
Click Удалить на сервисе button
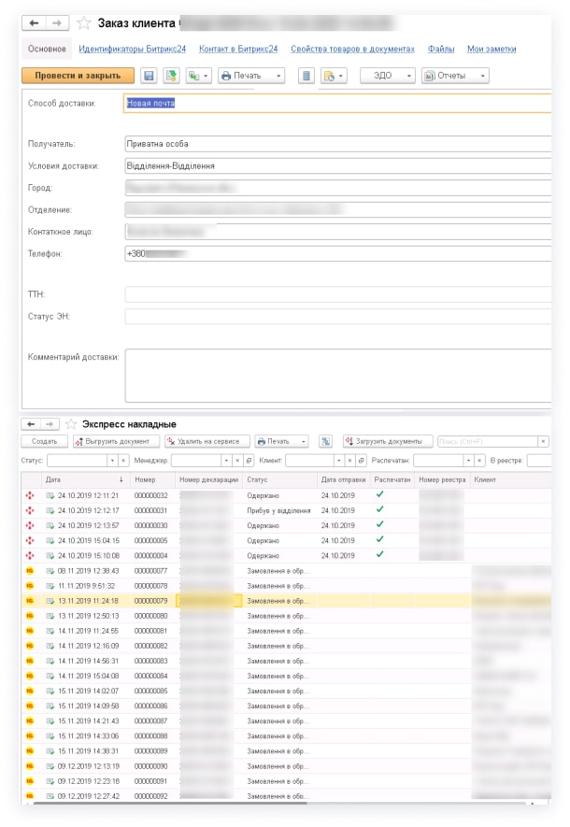pos(207,441)
